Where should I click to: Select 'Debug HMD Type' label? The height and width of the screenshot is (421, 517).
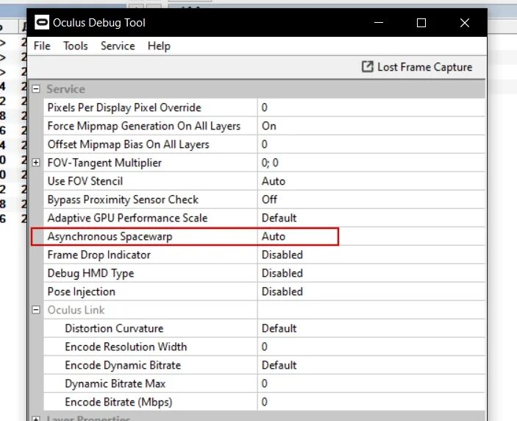90,273
